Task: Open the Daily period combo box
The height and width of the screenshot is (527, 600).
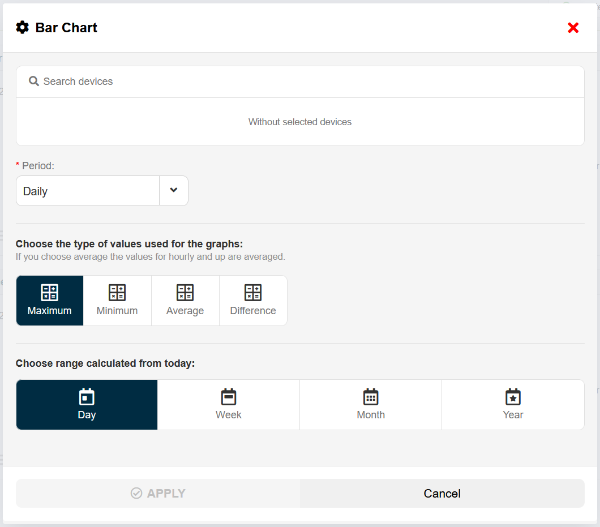Action: tap(88, 191)
